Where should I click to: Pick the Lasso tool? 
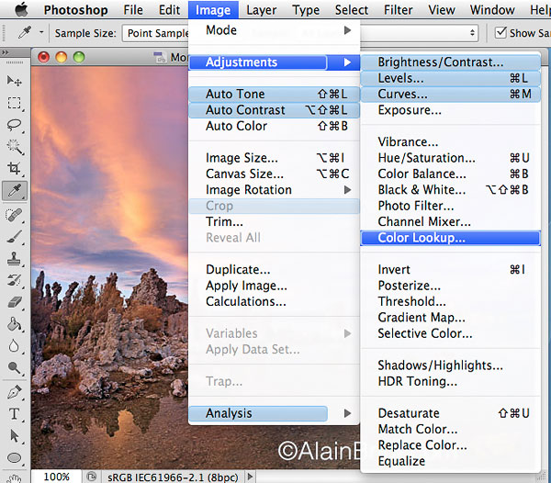coord(15,125)
